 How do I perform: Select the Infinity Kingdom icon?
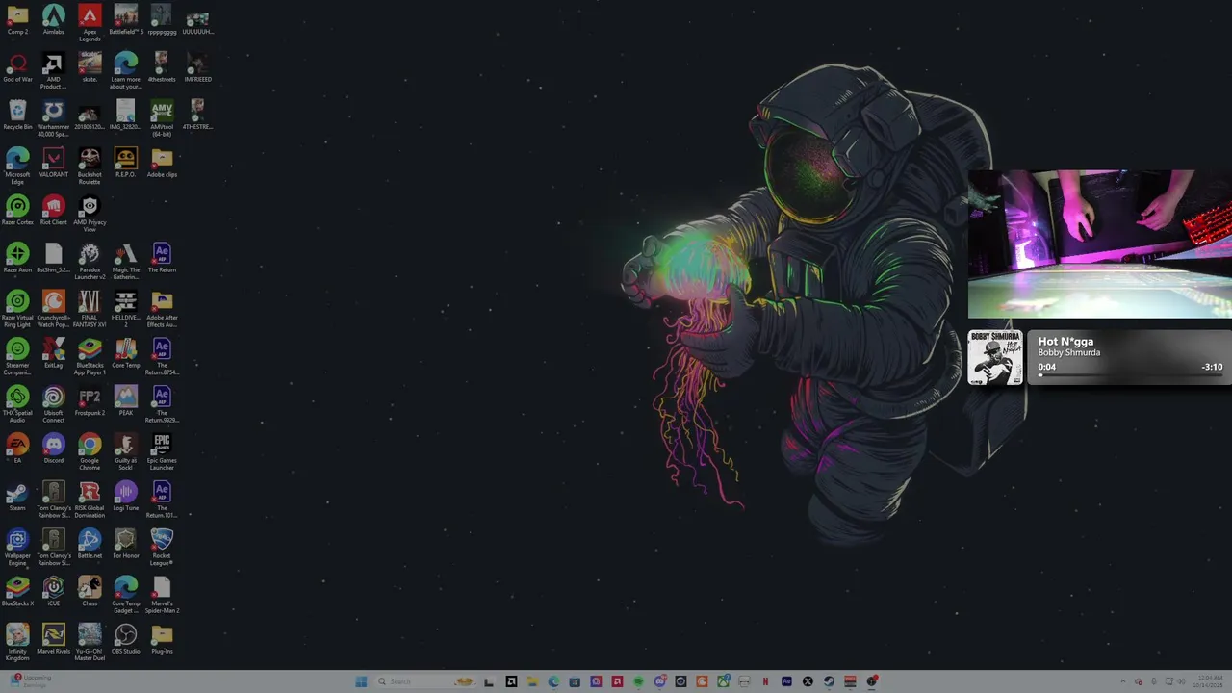point(17,642)
